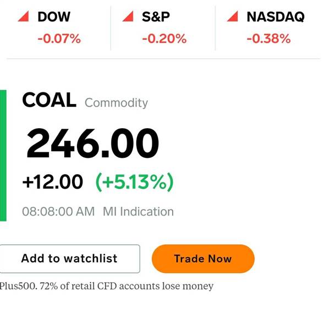Click the COAL commodity title
The height and width of the screenshot is (330, 330).
tap(50, 100)
